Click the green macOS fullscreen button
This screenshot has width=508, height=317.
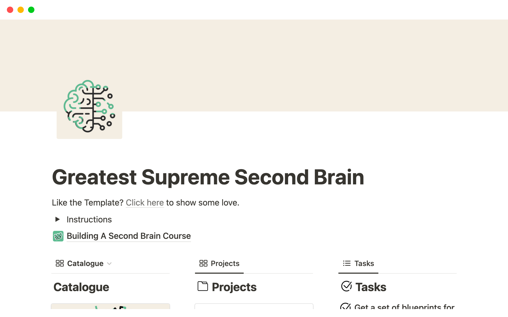pyautogui.click(x=31, y=10)
